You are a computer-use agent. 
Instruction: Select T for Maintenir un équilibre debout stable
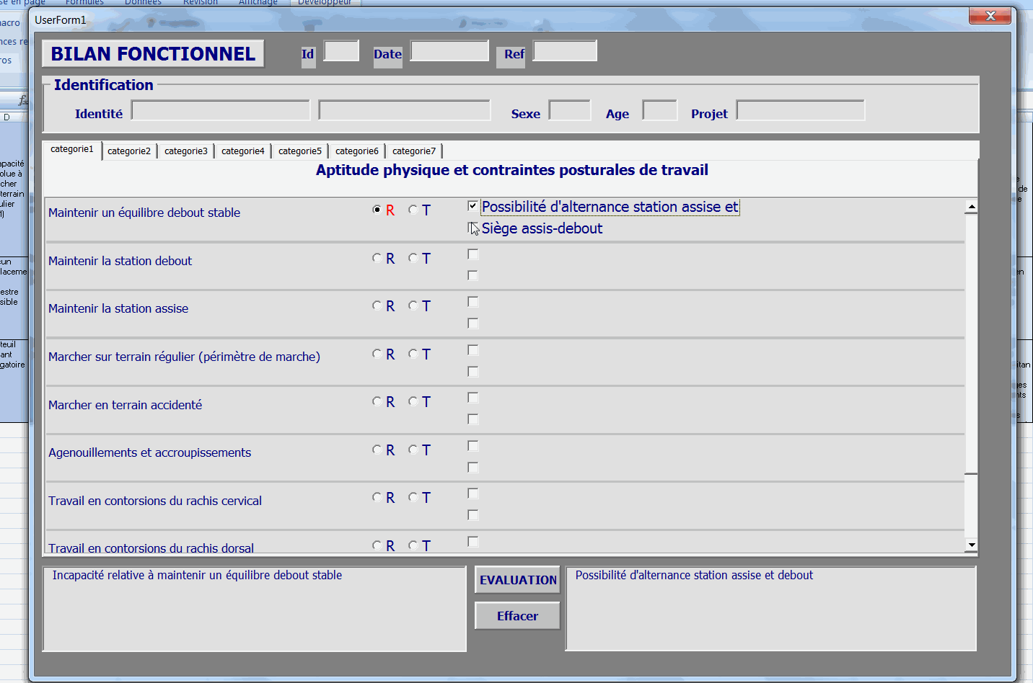click(413, 210)
